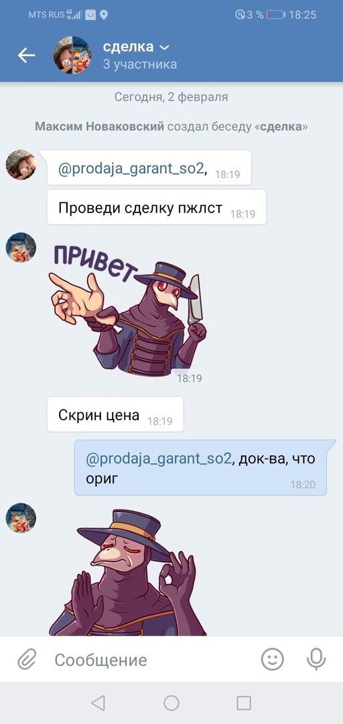Tap avatar beside the Привет sticker
The height and width of the screenshot is (724, 343).
point(21,247)
